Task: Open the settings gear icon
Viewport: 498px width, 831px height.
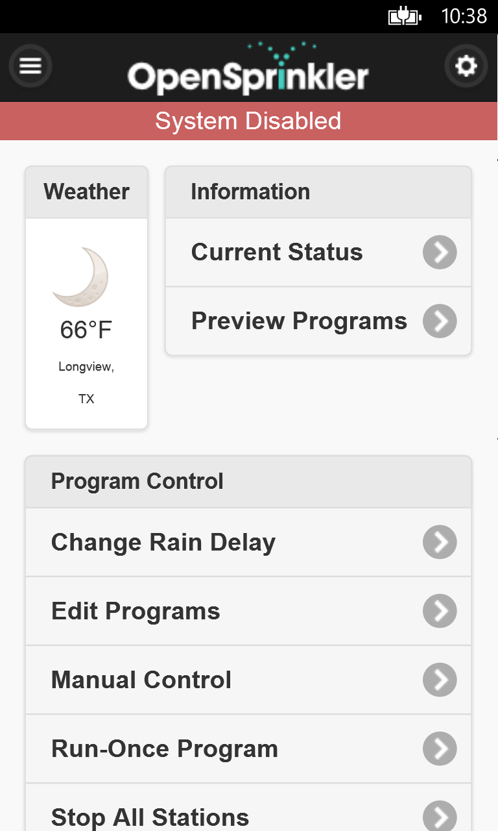Action: [466, 66]
